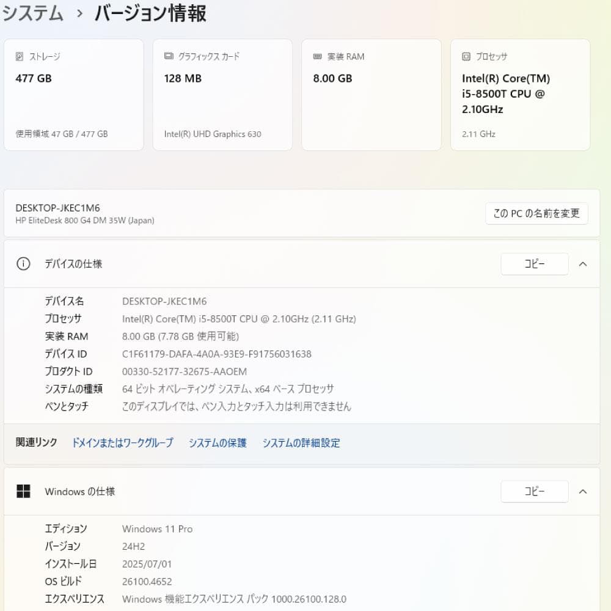Image resolution: width=611 pixels, height=611 pixels.
Task: Select the グラフィックス カード icon
Action: (x=168, y=56)
